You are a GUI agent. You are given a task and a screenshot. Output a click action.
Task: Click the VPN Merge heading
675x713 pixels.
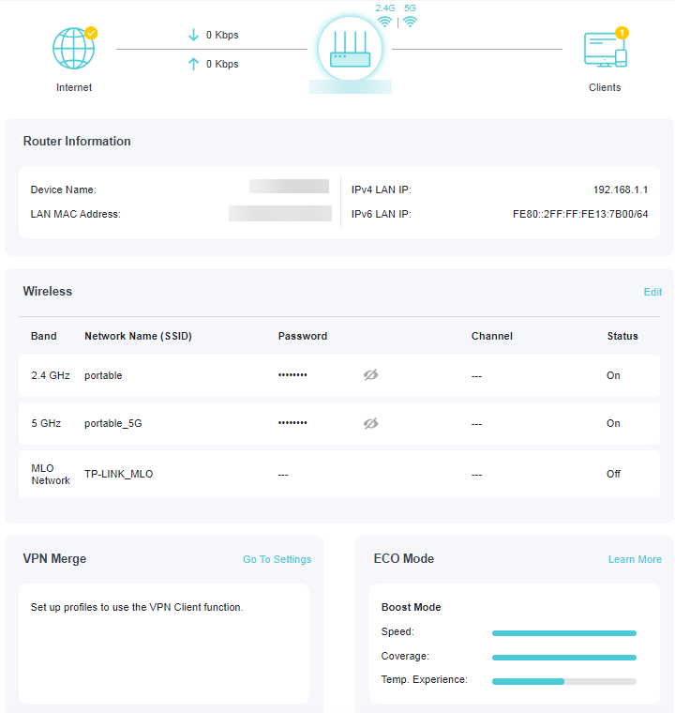pyautogui.click(x=54, y=558)
